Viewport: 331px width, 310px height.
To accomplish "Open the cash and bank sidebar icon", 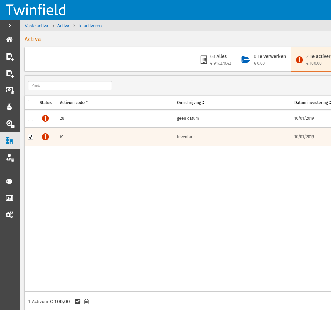I will (10, 90).
